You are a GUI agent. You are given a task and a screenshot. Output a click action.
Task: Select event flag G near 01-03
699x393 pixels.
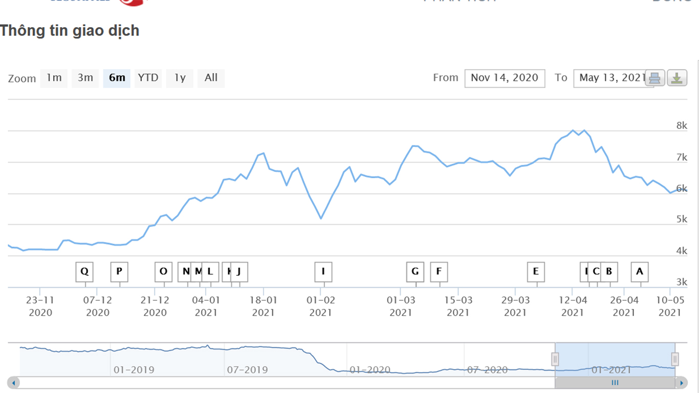tap(415, 272)
